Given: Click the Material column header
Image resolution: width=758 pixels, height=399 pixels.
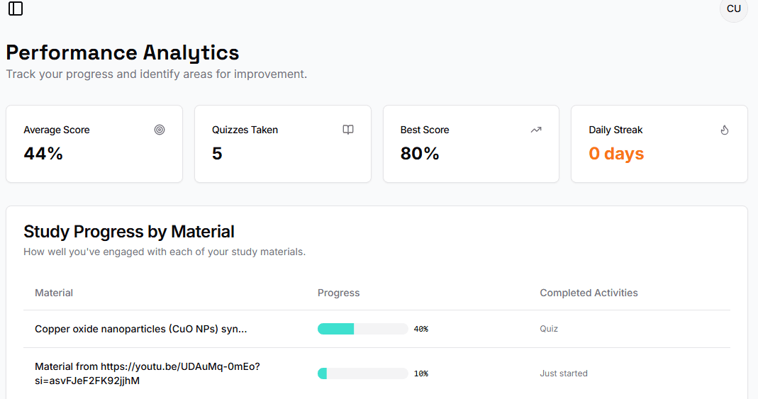Looking at the screenshot, I should pyautogui.click(x=54, y=293).
